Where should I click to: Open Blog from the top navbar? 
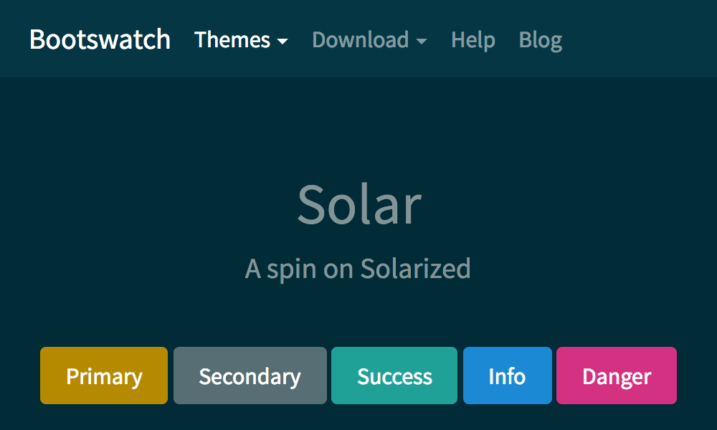(540, 41)
